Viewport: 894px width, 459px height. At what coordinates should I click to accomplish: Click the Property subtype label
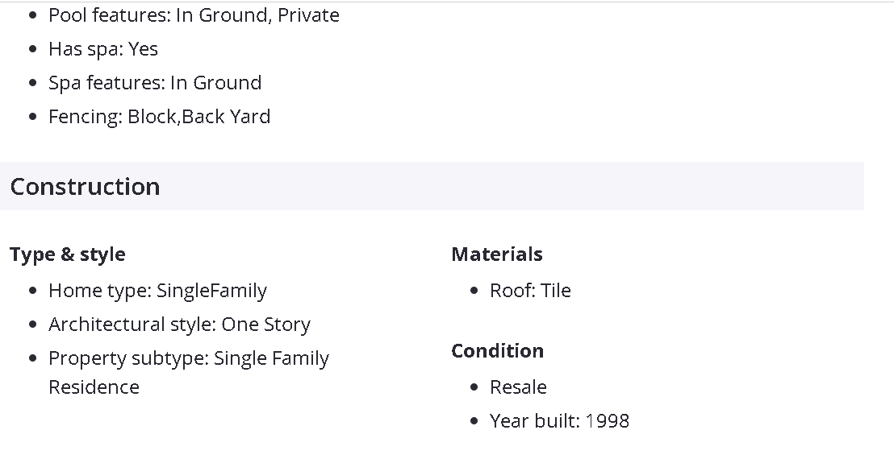point(128,358)
